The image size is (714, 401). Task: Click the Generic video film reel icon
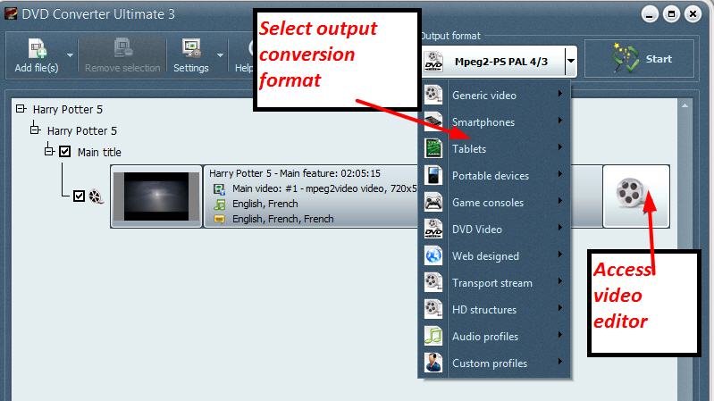pos(433,95)
